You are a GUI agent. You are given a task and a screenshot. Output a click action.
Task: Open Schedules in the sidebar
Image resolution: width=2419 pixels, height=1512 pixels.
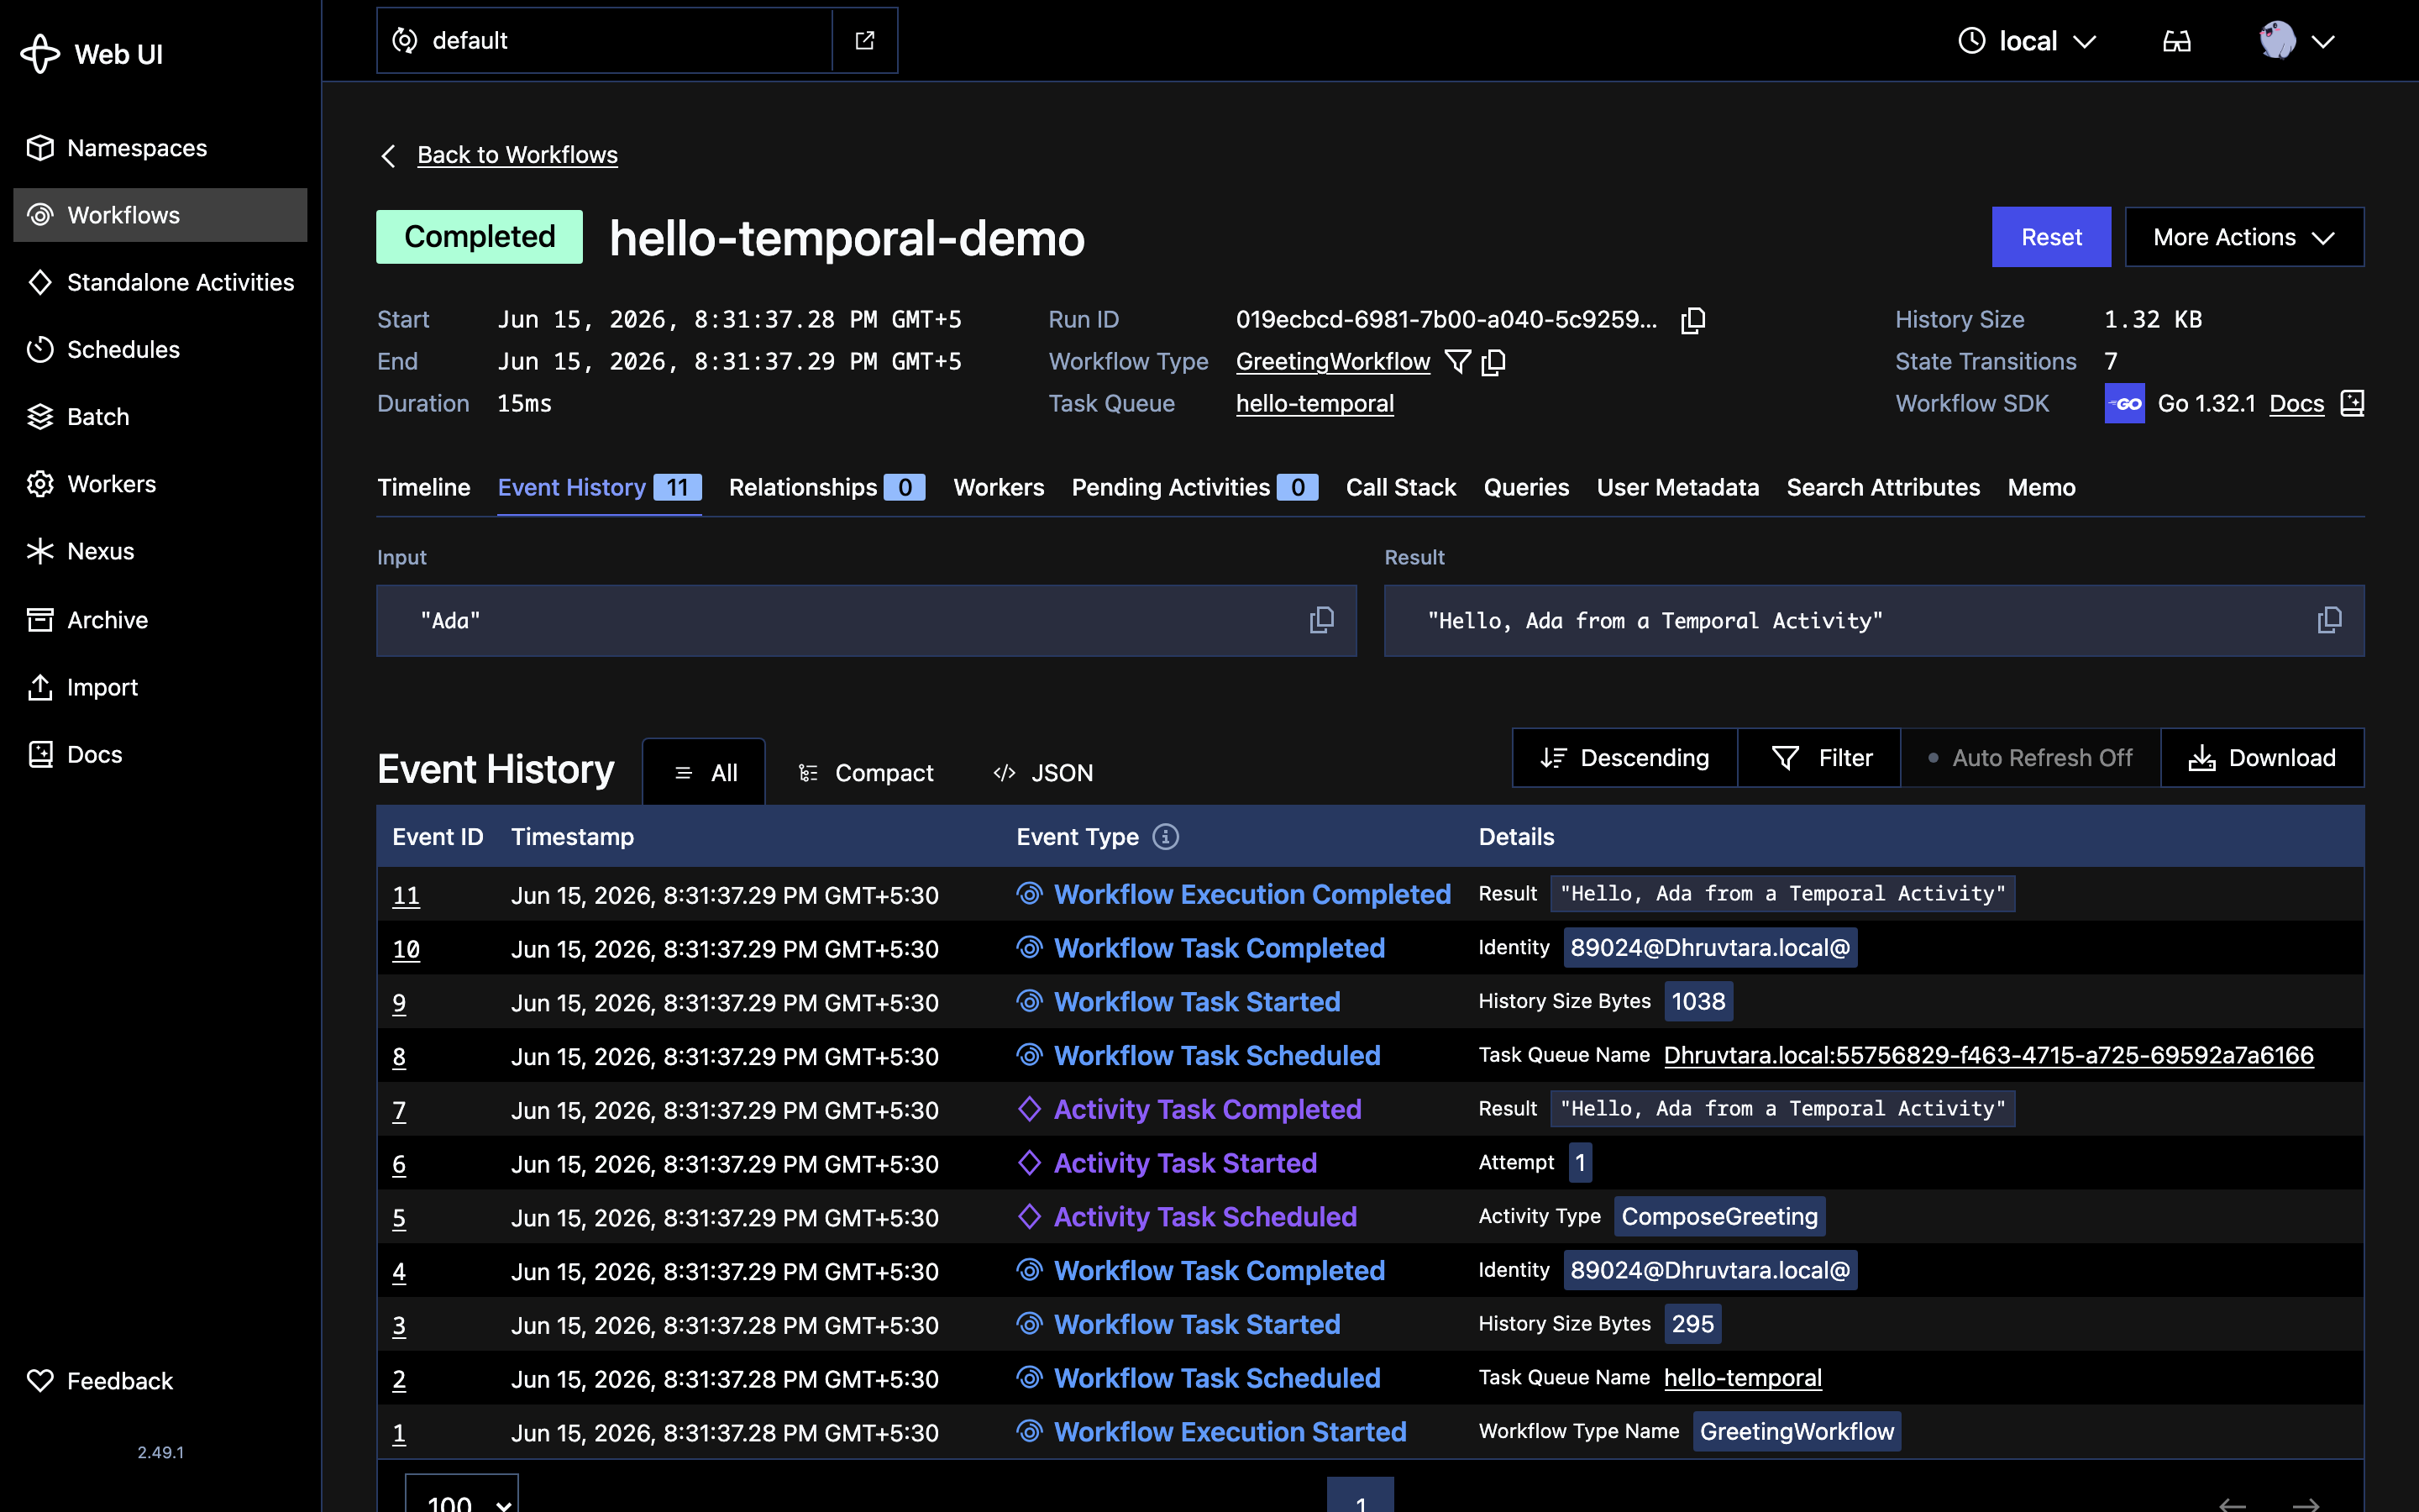(x=160, y=349)
